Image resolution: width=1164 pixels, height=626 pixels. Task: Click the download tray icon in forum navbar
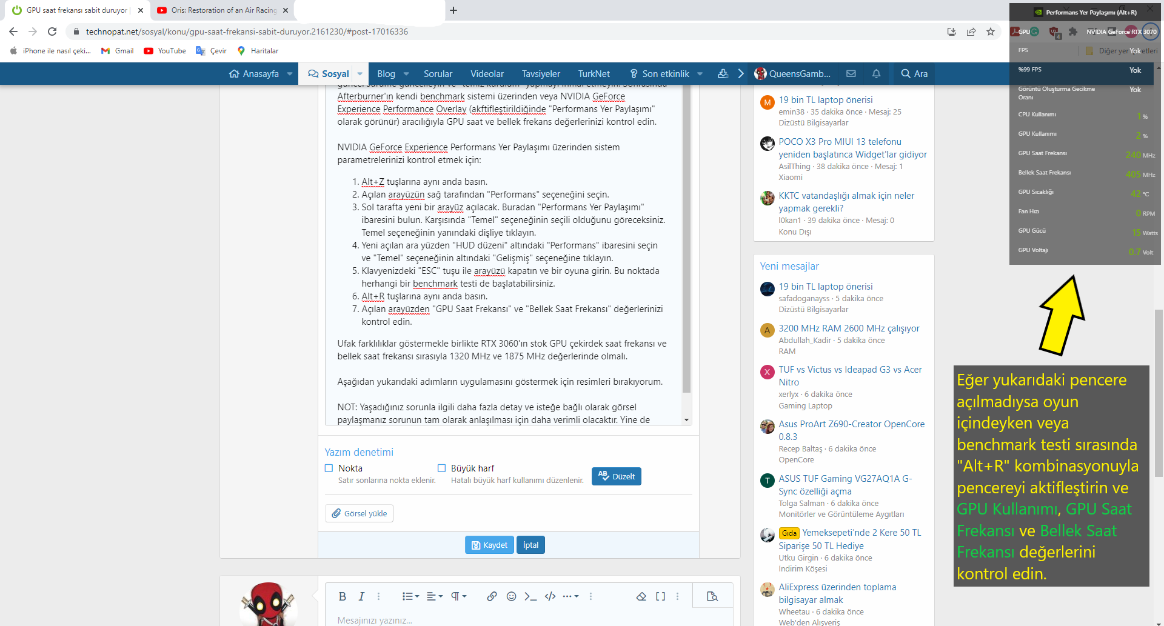click(723, 73)
